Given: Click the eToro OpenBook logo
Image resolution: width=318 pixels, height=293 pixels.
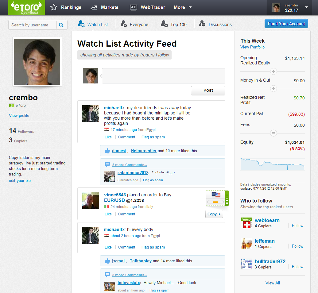Looking at the screenshot, I should pos(27,7).
